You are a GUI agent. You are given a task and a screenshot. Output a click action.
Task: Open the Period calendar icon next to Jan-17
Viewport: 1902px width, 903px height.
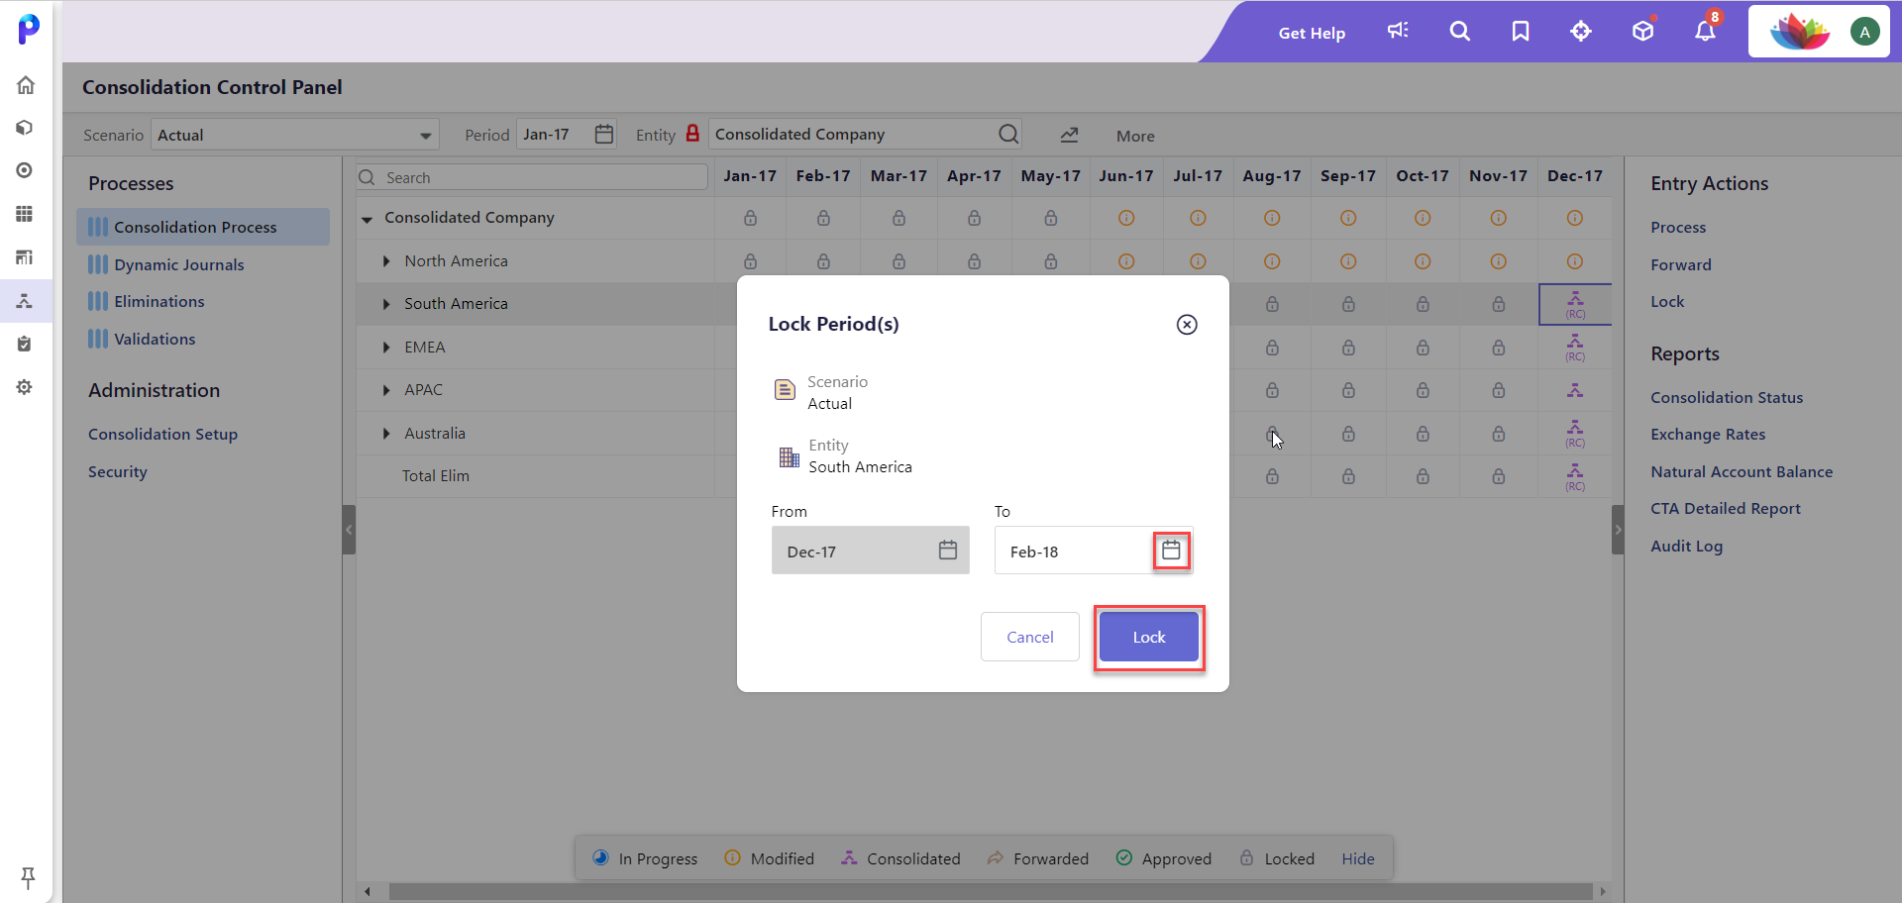604,134
